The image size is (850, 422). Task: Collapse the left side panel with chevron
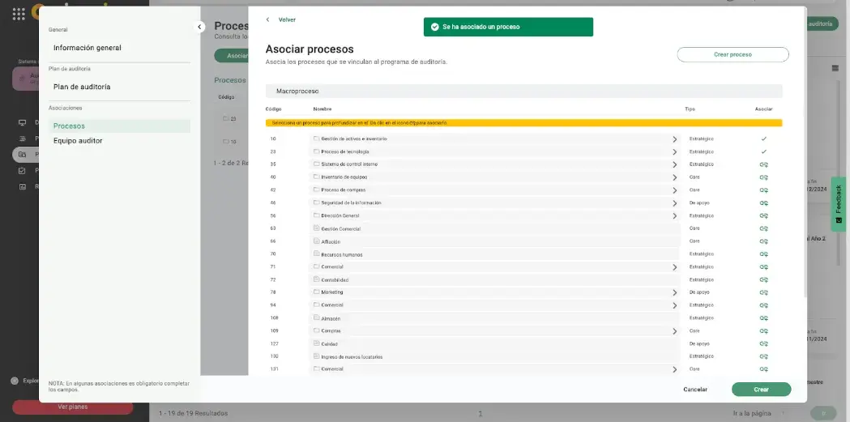[200, 27]
